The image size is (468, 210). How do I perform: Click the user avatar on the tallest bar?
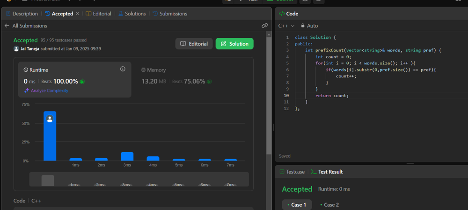(50, 119)
